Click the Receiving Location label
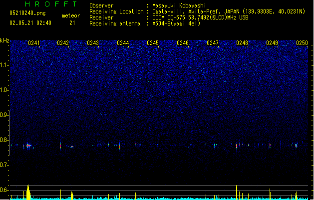Screen dimensions: 314x200 click(116, 11)
